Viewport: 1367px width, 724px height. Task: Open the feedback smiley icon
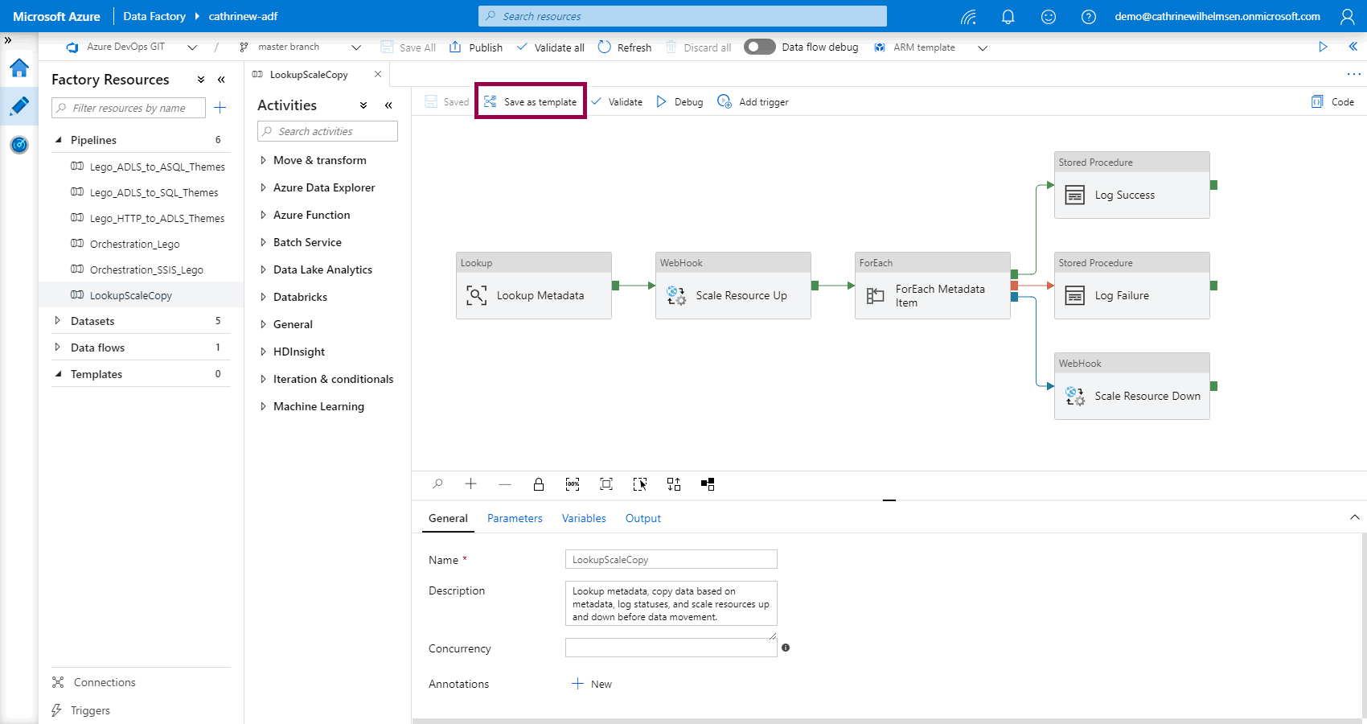1048,17
